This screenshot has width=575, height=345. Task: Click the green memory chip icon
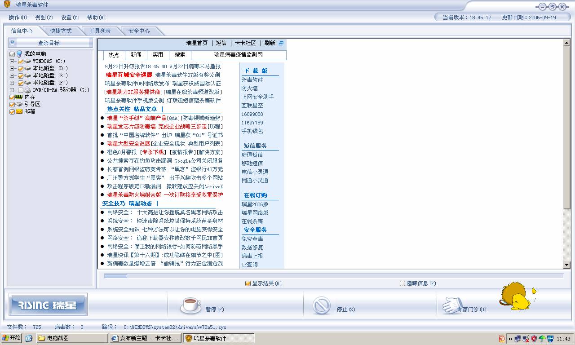point(19,97)
